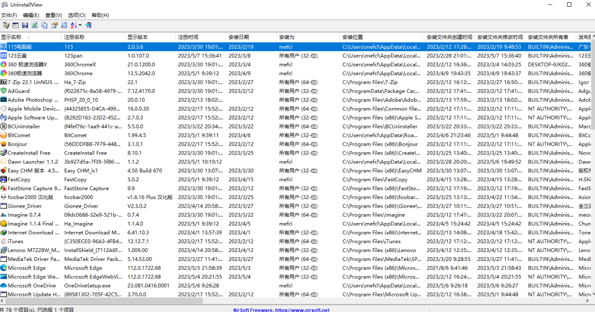Open the NirSoft Freeware website link
This screenshot has height=312, width=595.
point(281,310)
